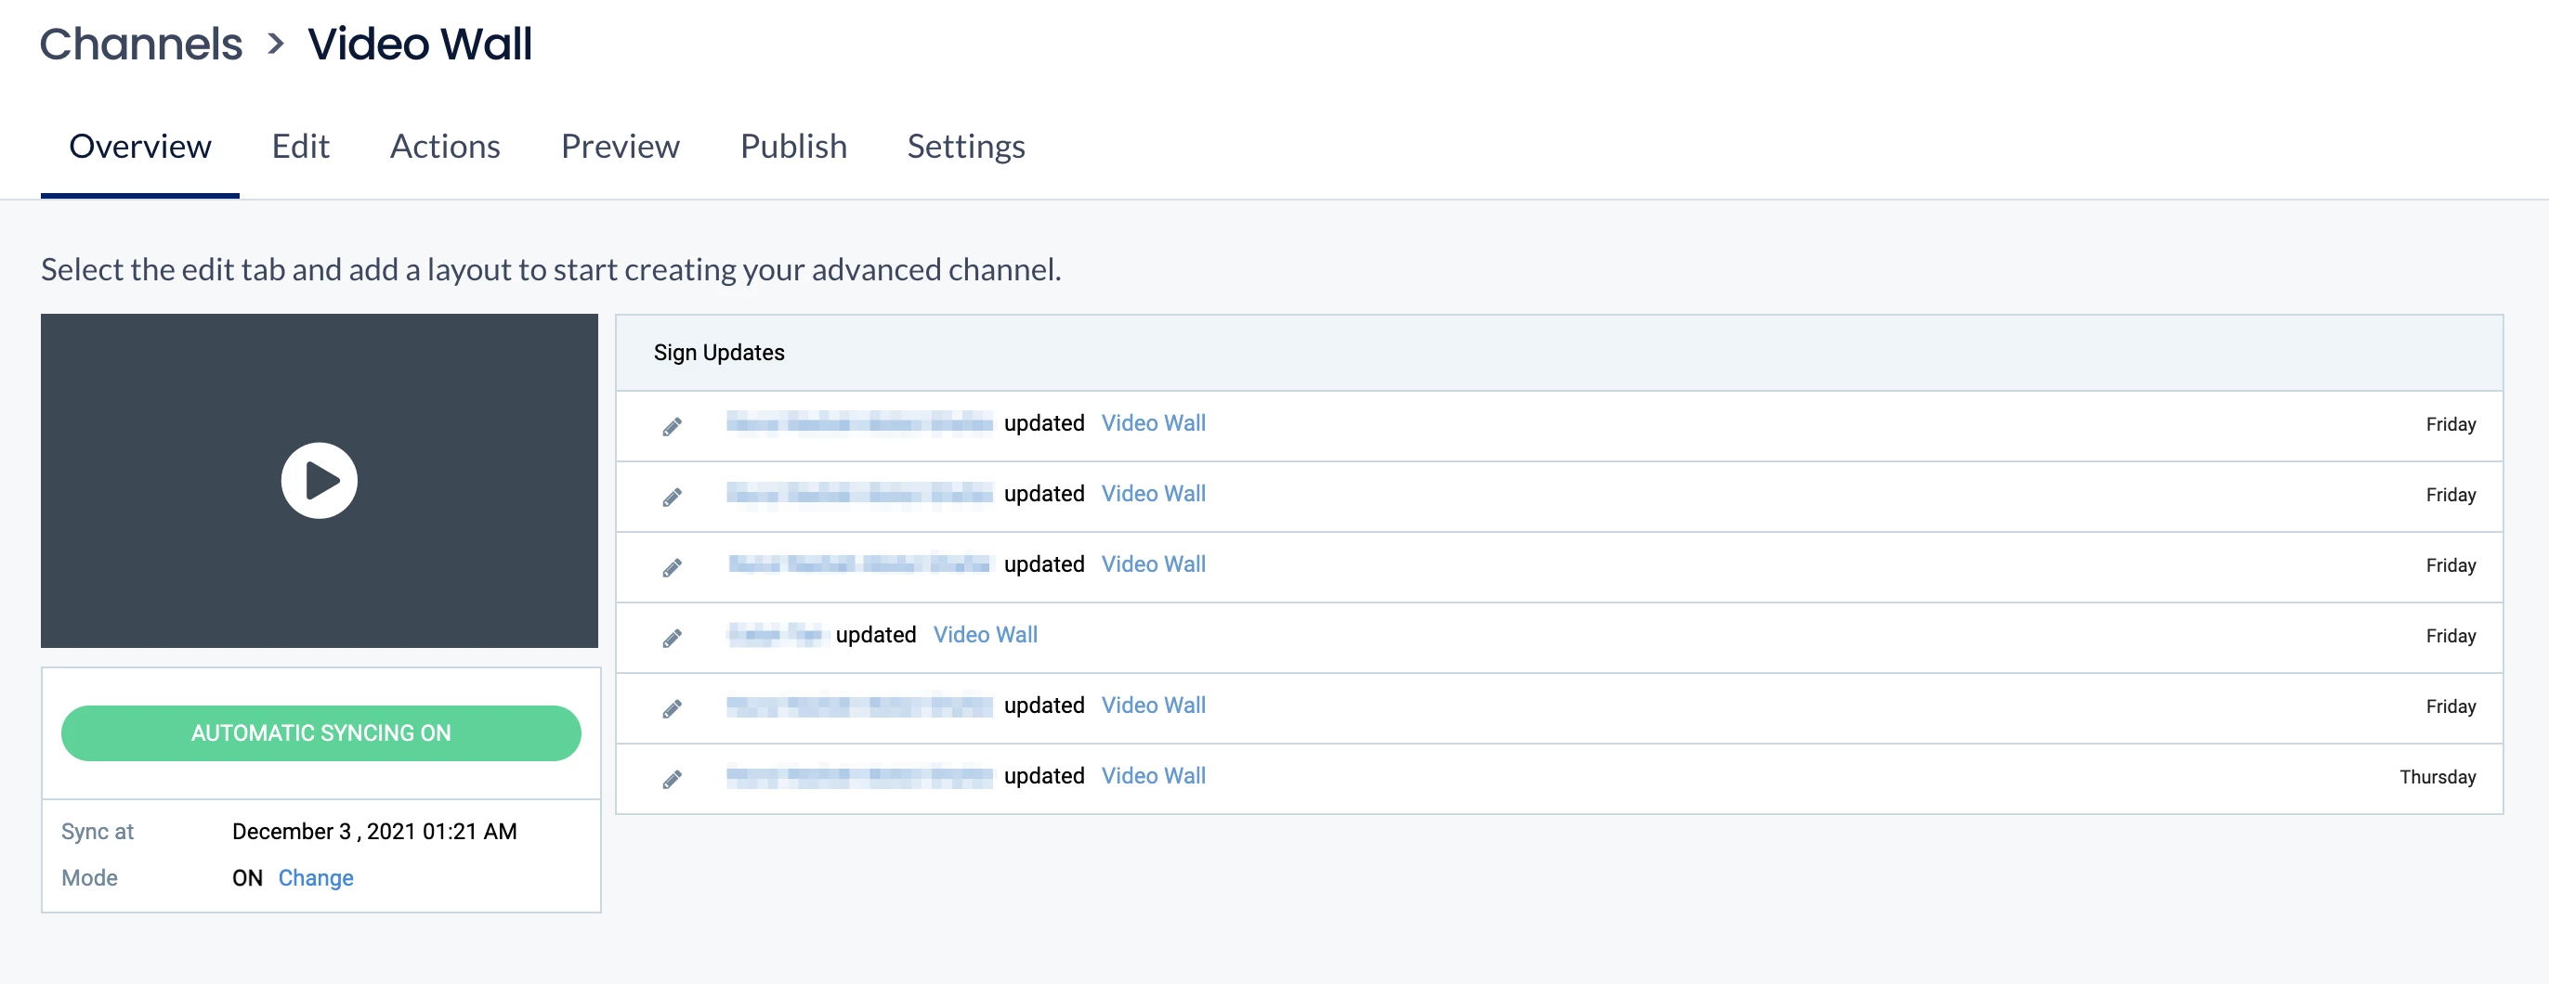Switch to the Overview tab
This screenshot has height=984, width=2549.
tap(139, 147)
